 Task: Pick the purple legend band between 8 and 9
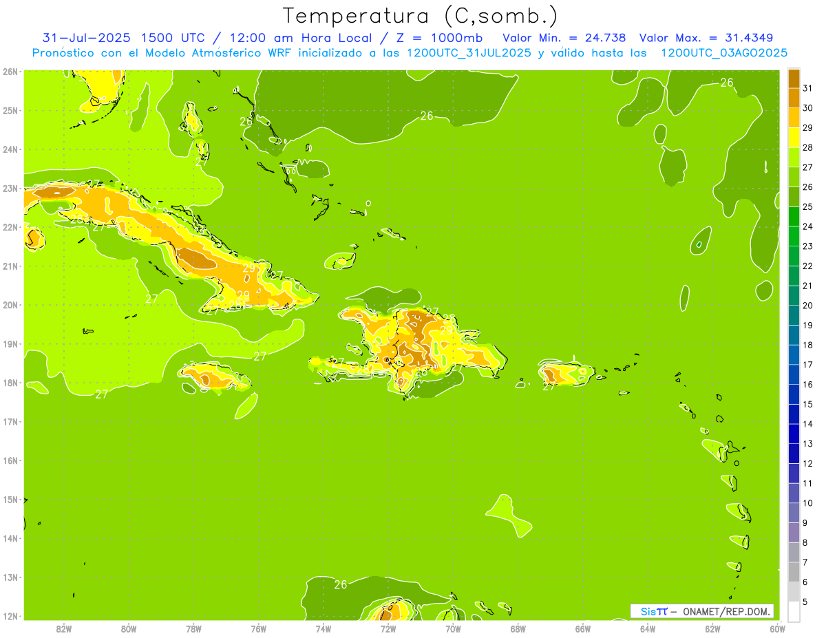794,532
